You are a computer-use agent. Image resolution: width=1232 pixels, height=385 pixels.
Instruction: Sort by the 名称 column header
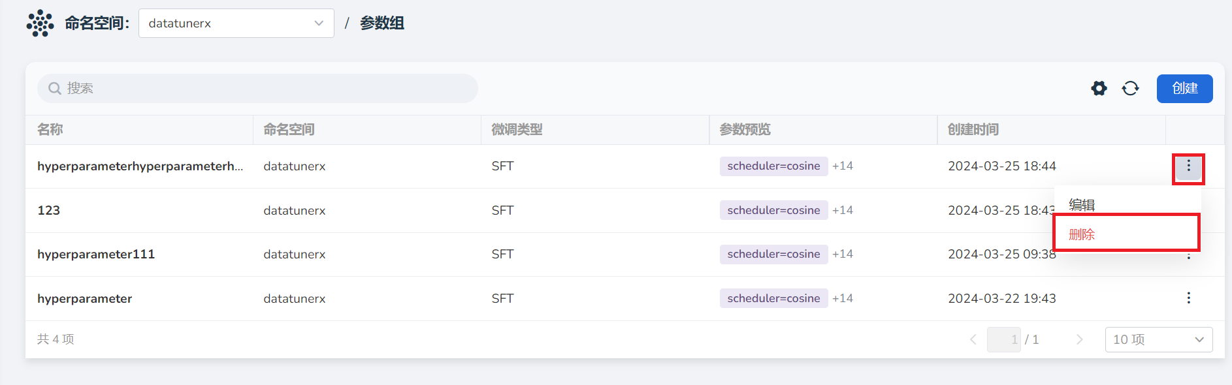click(50, 130)
